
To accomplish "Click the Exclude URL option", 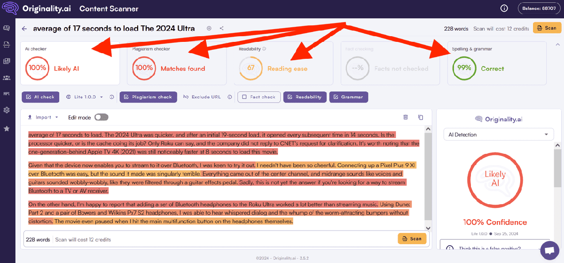I will pyautogui.click(x=202, y=97).
